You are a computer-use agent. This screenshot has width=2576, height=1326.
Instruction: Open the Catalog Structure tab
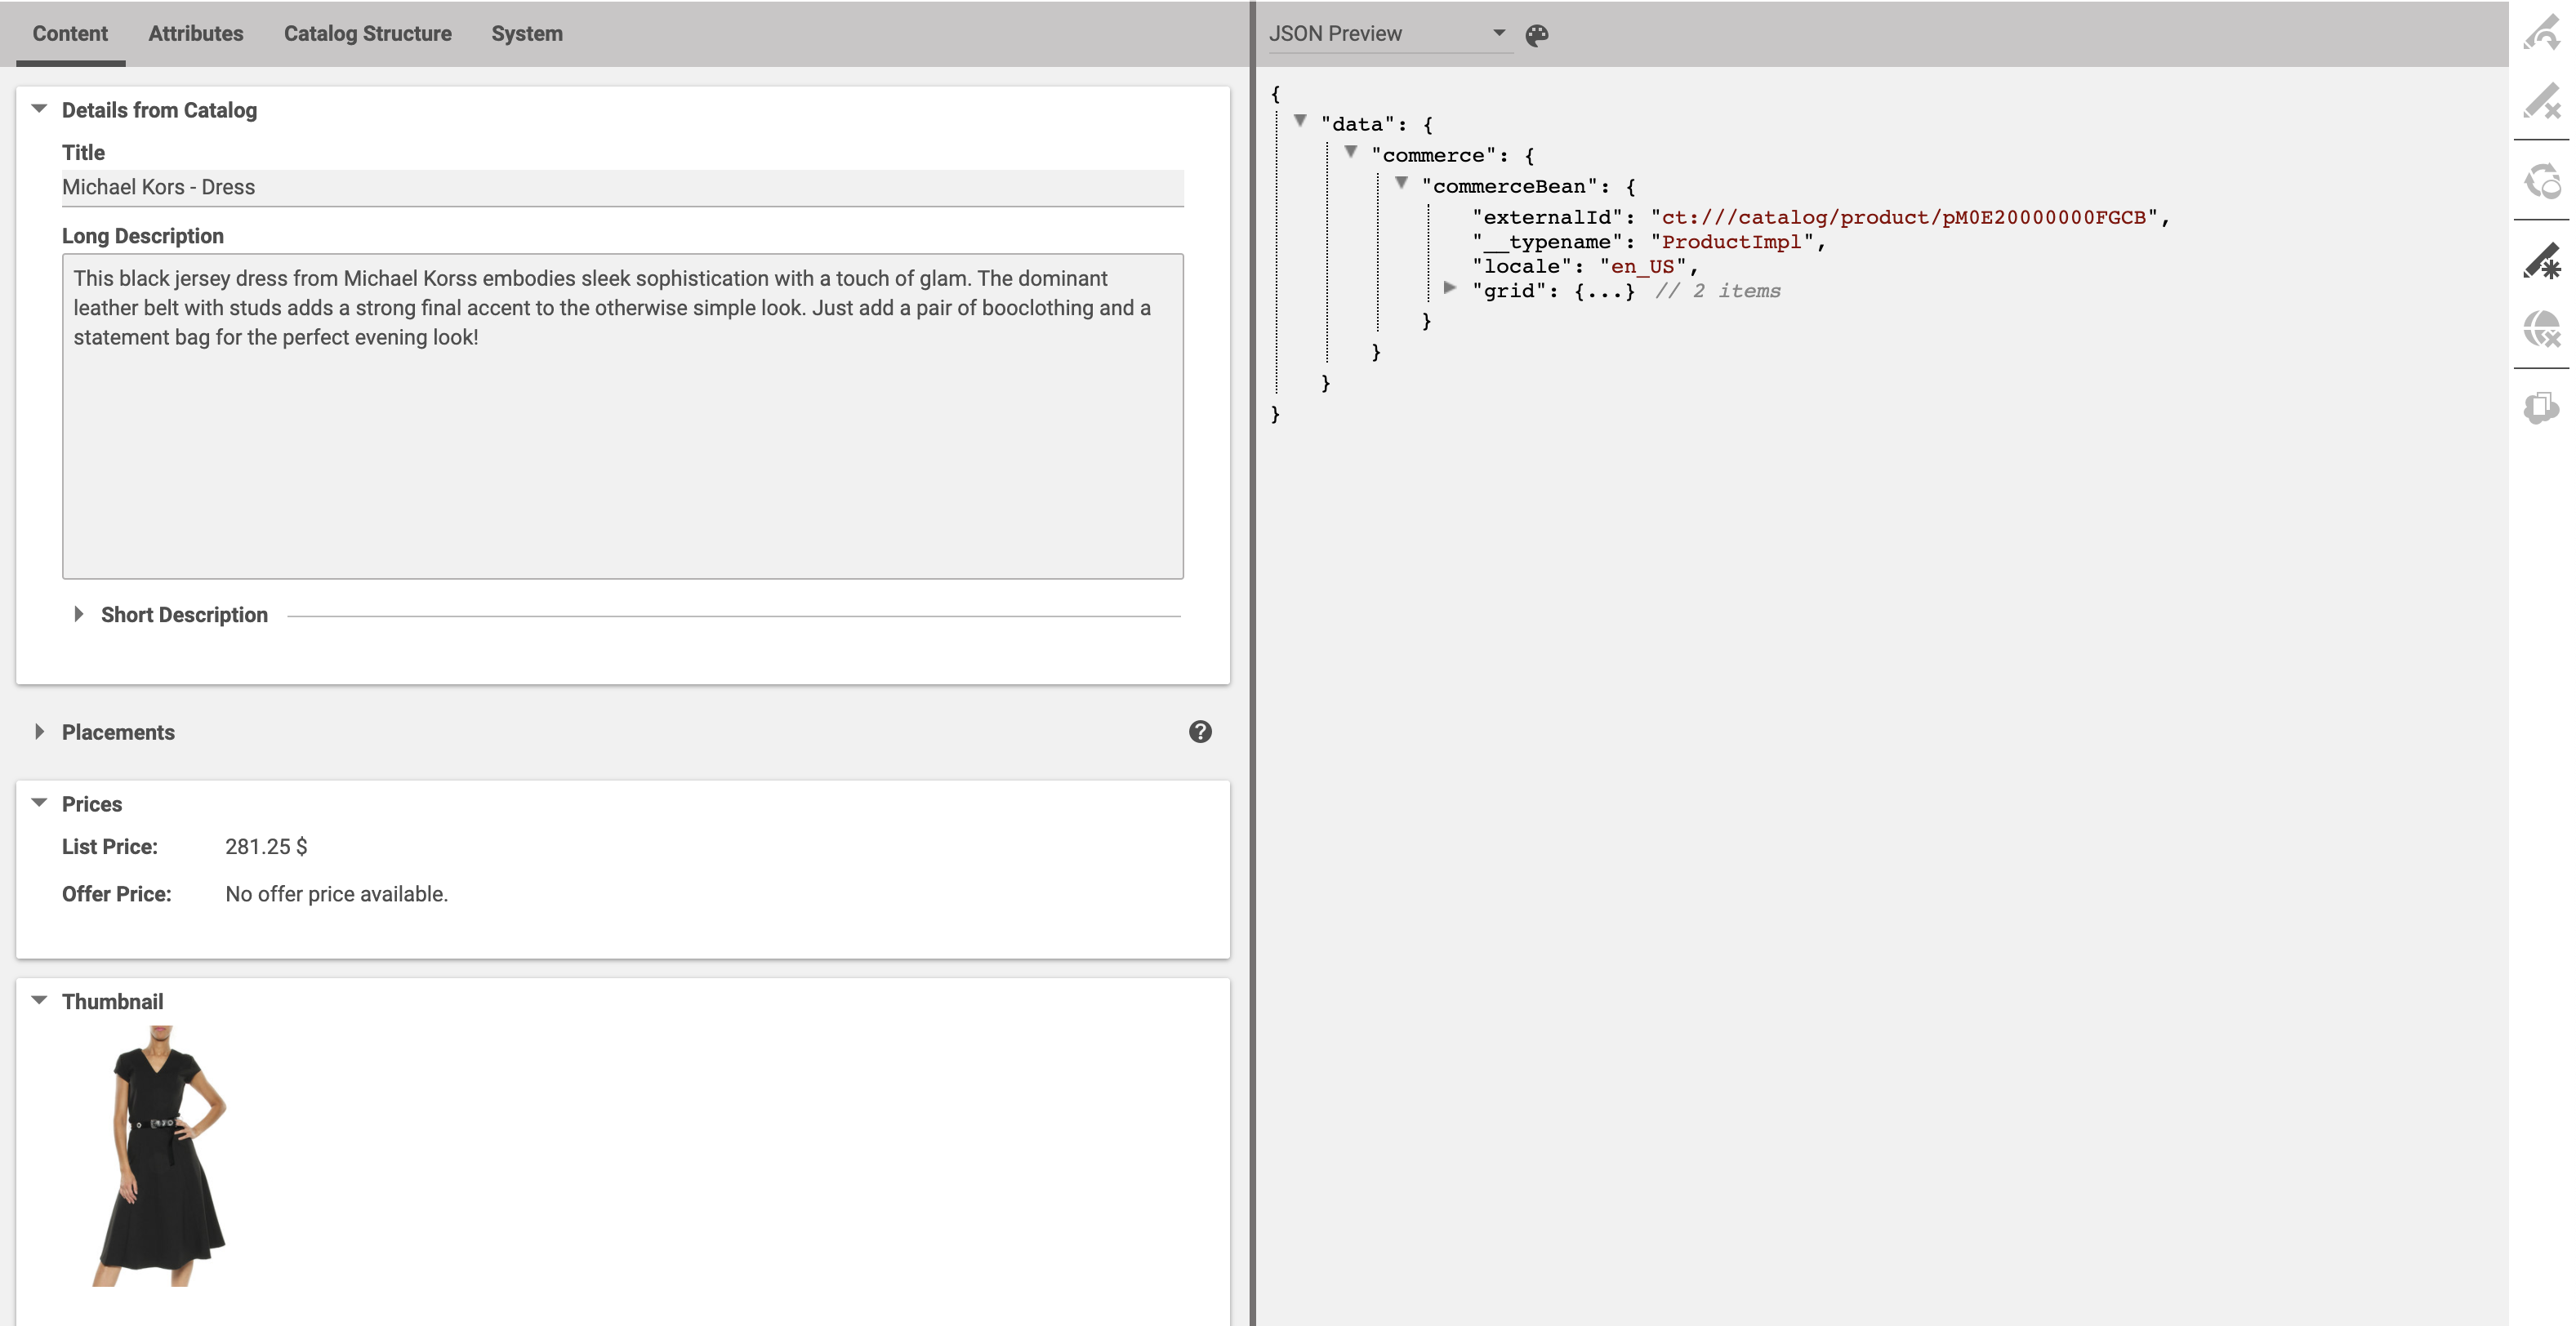(x=367, y=33)
